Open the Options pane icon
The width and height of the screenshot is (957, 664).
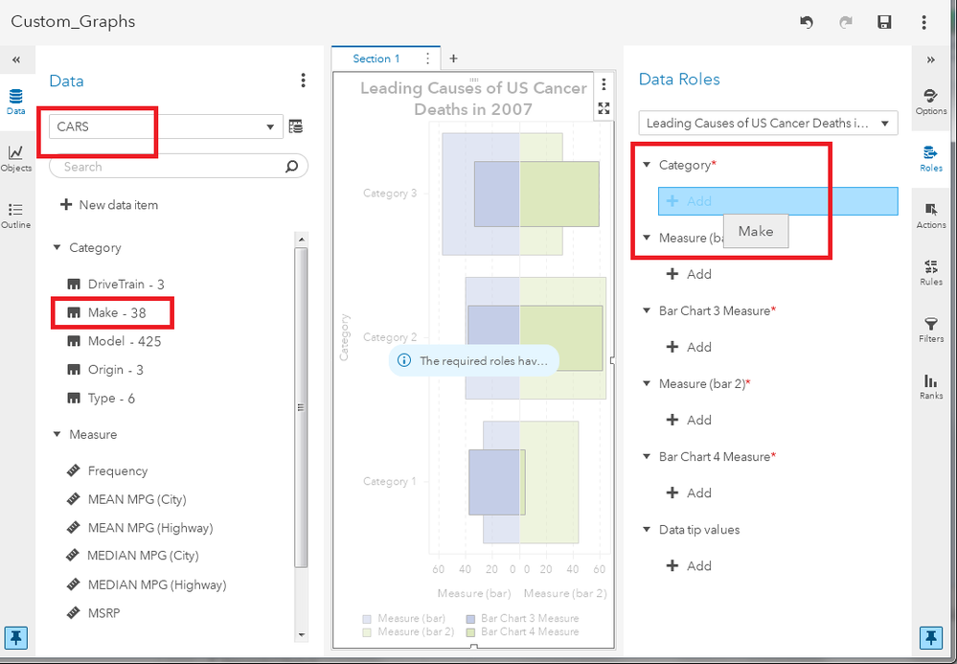click(x=930, y=101)
